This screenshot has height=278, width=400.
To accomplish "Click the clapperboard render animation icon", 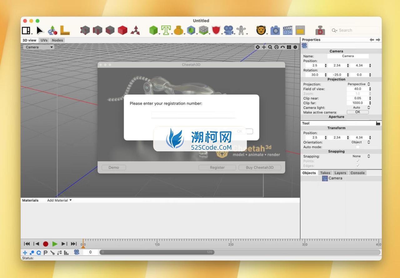I will tap(287, 30).
